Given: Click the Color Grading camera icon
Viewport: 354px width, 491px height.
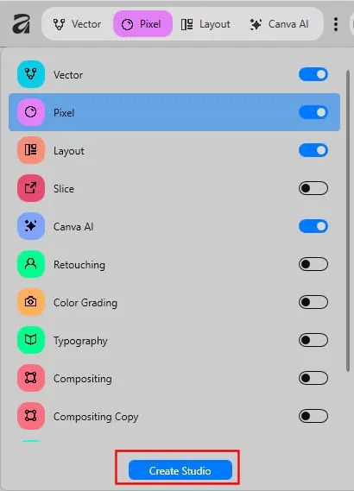Looking at the screenshot, I should click(x=31, y=302).
